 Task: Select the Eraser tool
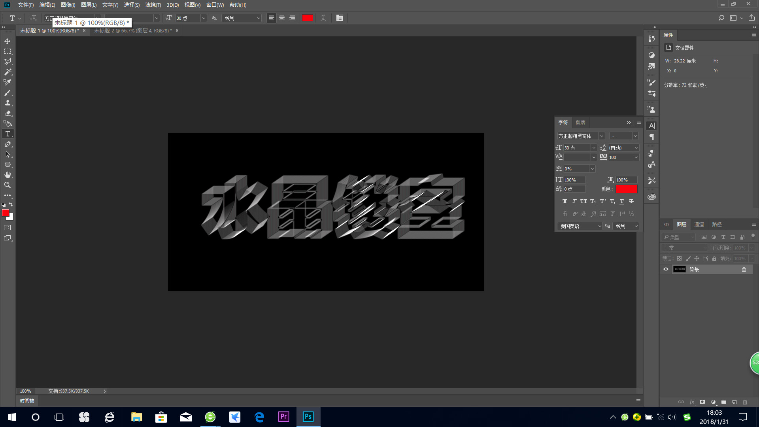[8, 113]
